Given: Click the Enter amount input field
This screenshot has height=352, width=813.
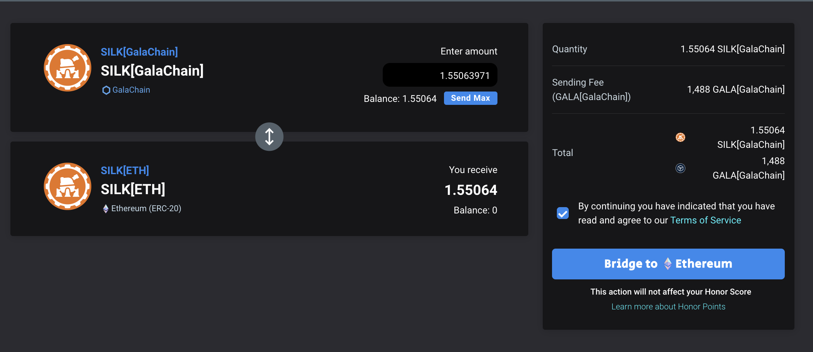Looking at the screenshot, I should tap(440, 75).
